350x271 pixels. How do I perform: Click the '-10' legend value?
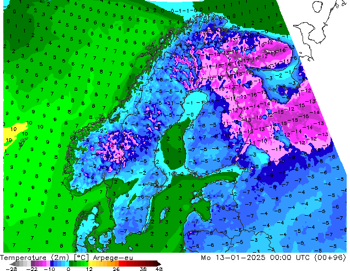pos(49,269)
